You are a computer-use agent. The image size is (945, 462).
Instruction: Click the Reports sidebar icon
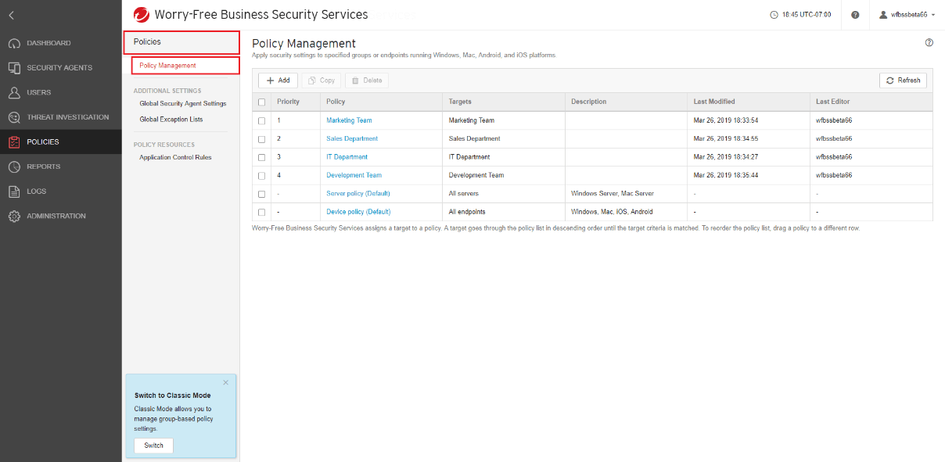[14, 167]
